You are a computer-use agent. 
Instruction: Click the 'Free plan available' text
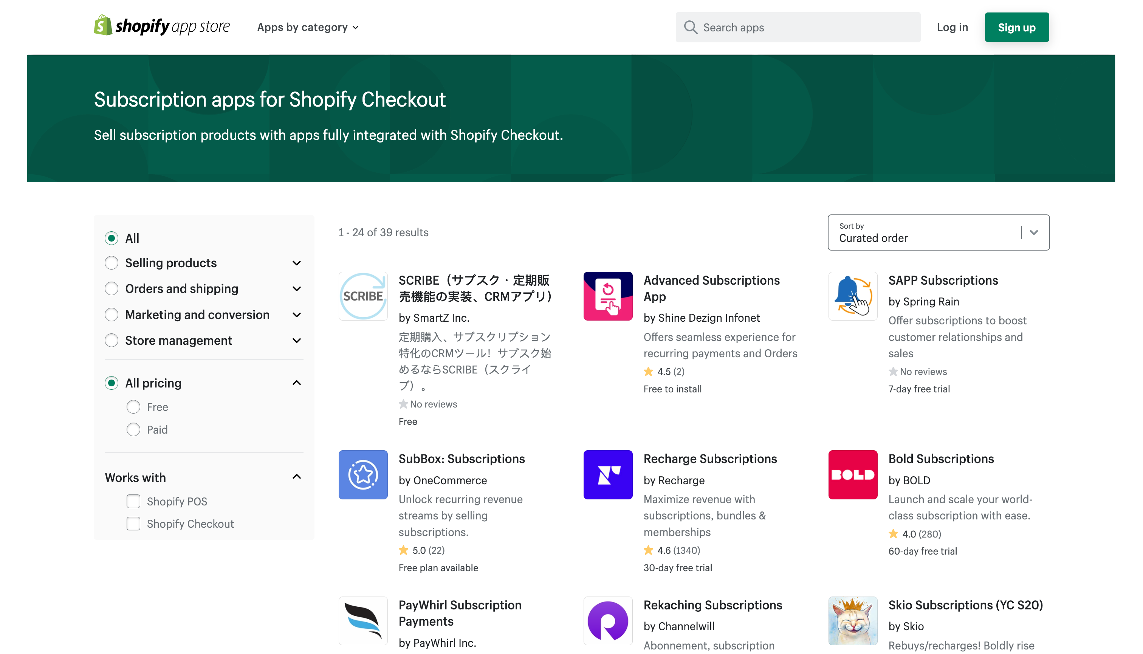(x=438, y=568)
